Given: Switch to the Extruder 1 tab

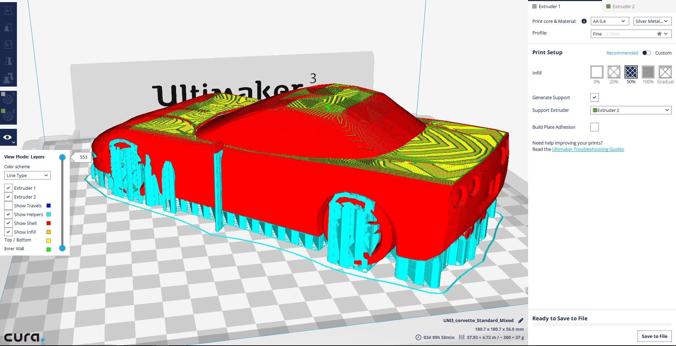Looking at the screenshot, I should (565, 6).
